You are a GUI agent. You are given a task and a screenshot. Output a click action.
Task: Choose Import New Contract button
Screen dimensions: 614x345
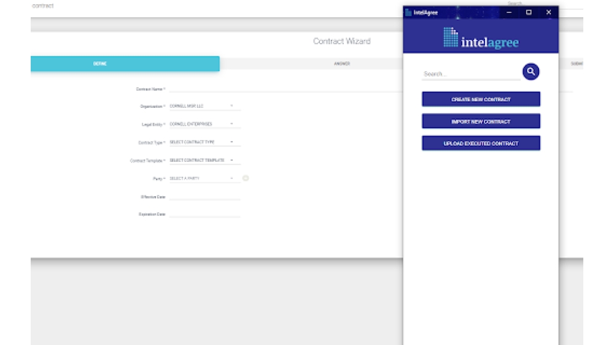481,121
